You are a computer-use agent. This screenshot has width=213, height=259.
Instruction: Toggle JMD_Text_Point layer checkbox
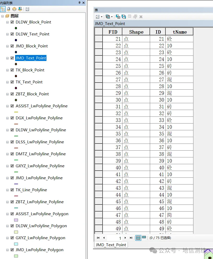coord(12,58)
